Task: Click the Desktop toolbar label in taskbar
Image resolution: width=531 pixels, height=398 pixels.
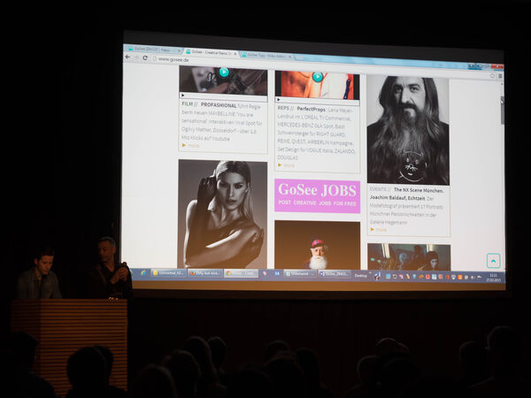Action: click(x=361, y=275)
